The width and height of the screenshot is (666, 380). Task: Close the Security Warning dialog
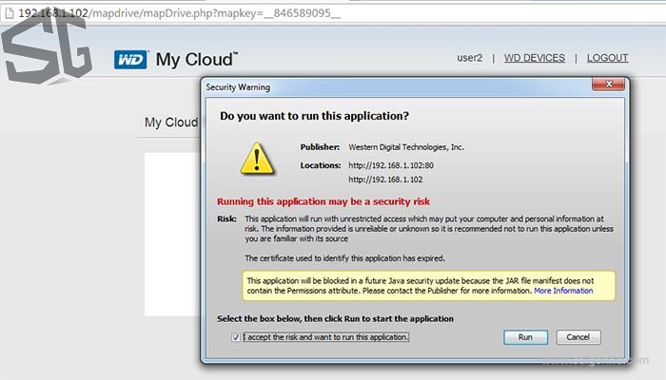(x=608, y=84)
